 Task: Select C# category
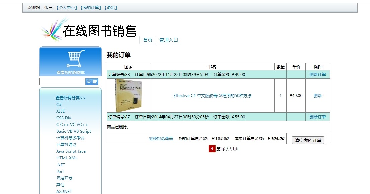(59, 104)
